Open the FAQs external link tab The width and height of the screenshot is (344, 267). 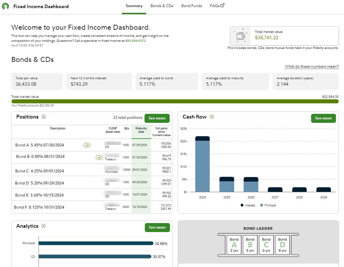click(217, 6)
